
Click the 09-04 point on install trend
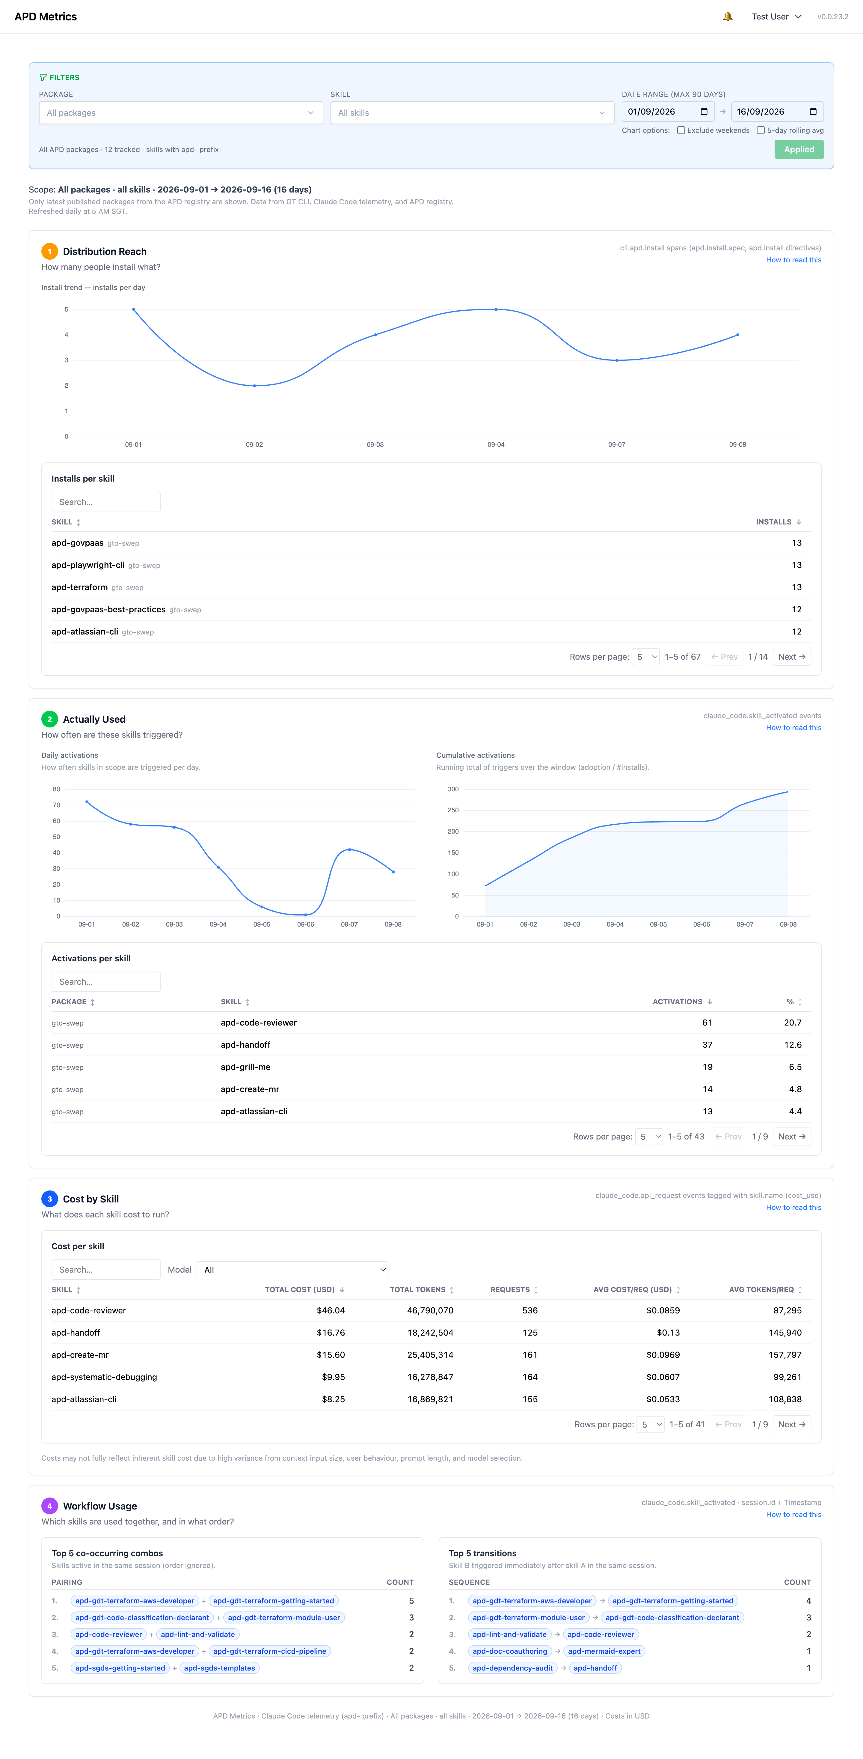[496, 309]
